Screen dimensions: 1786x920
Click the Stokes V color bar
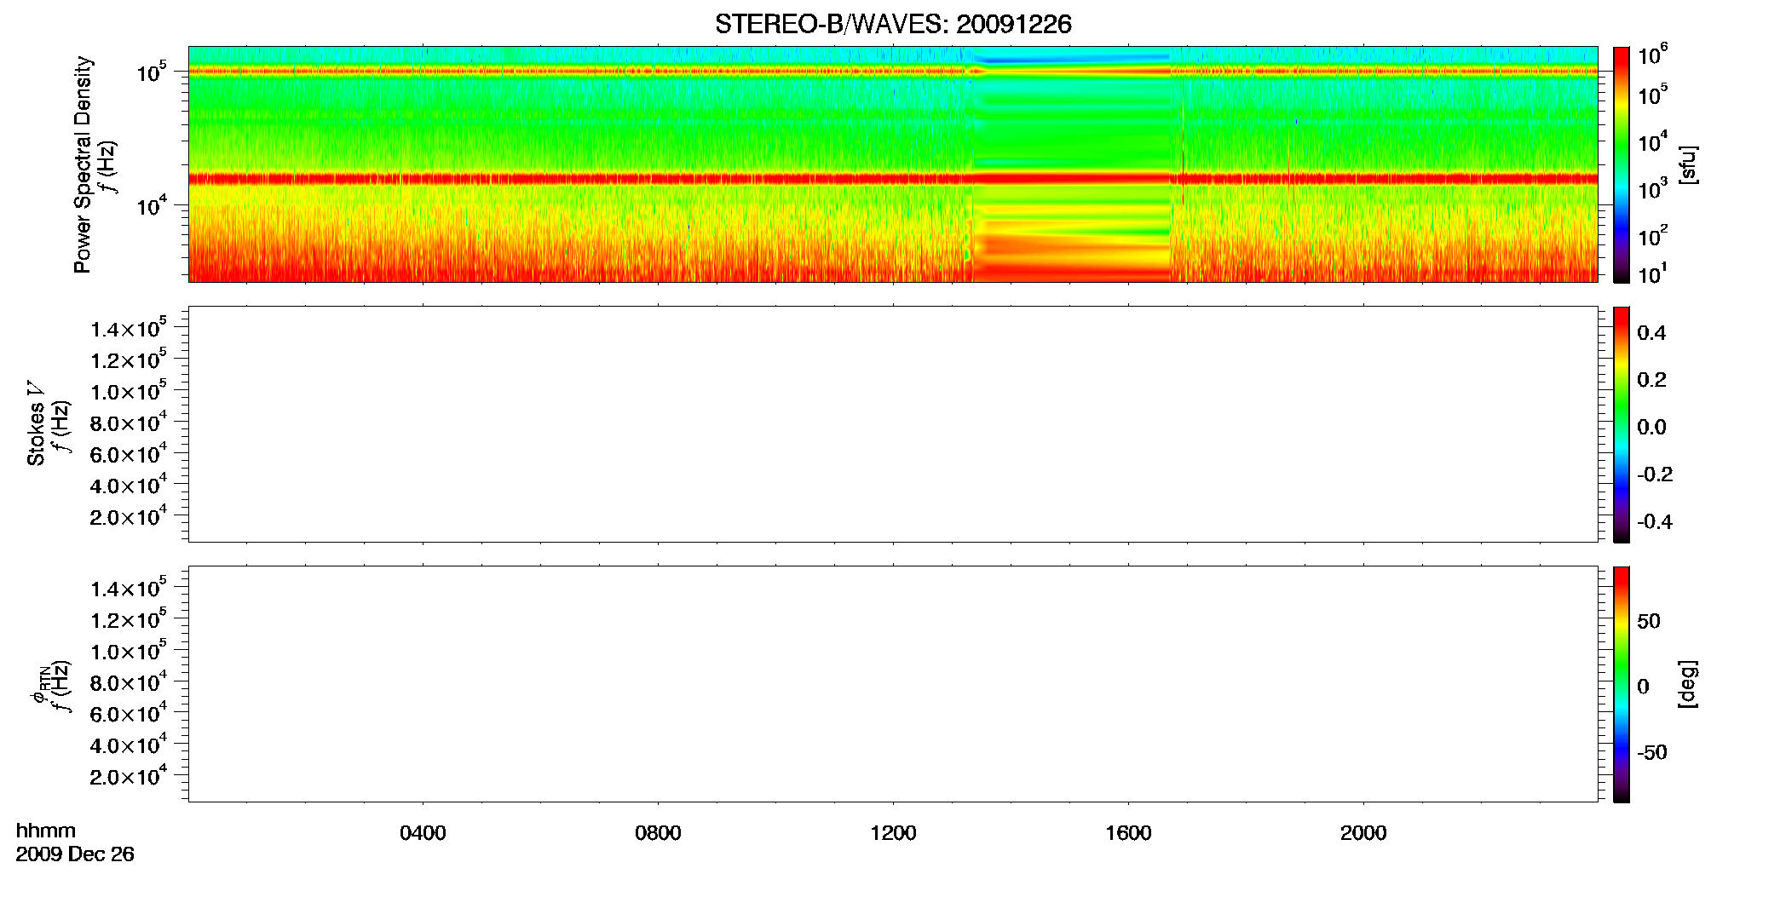click(1621, 424)
